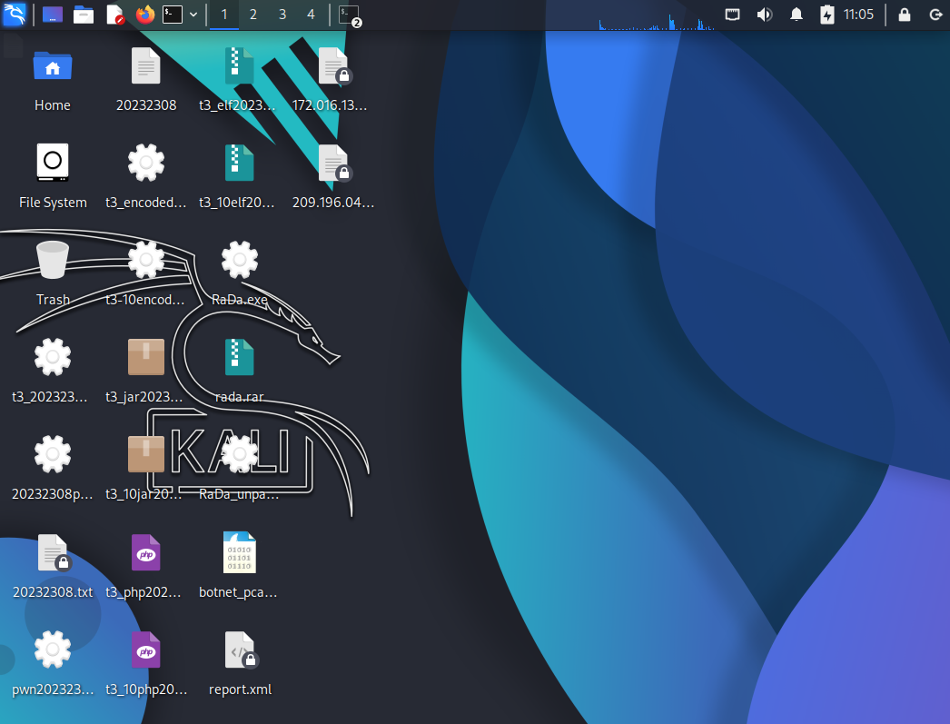950x724 pixels.
Task: Open the volume control icon
Action: tap(765, 15)
